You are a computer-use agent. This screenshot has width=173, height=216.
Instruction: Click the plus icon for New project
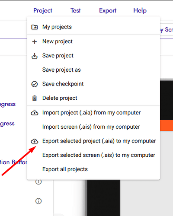coord(35,41)
